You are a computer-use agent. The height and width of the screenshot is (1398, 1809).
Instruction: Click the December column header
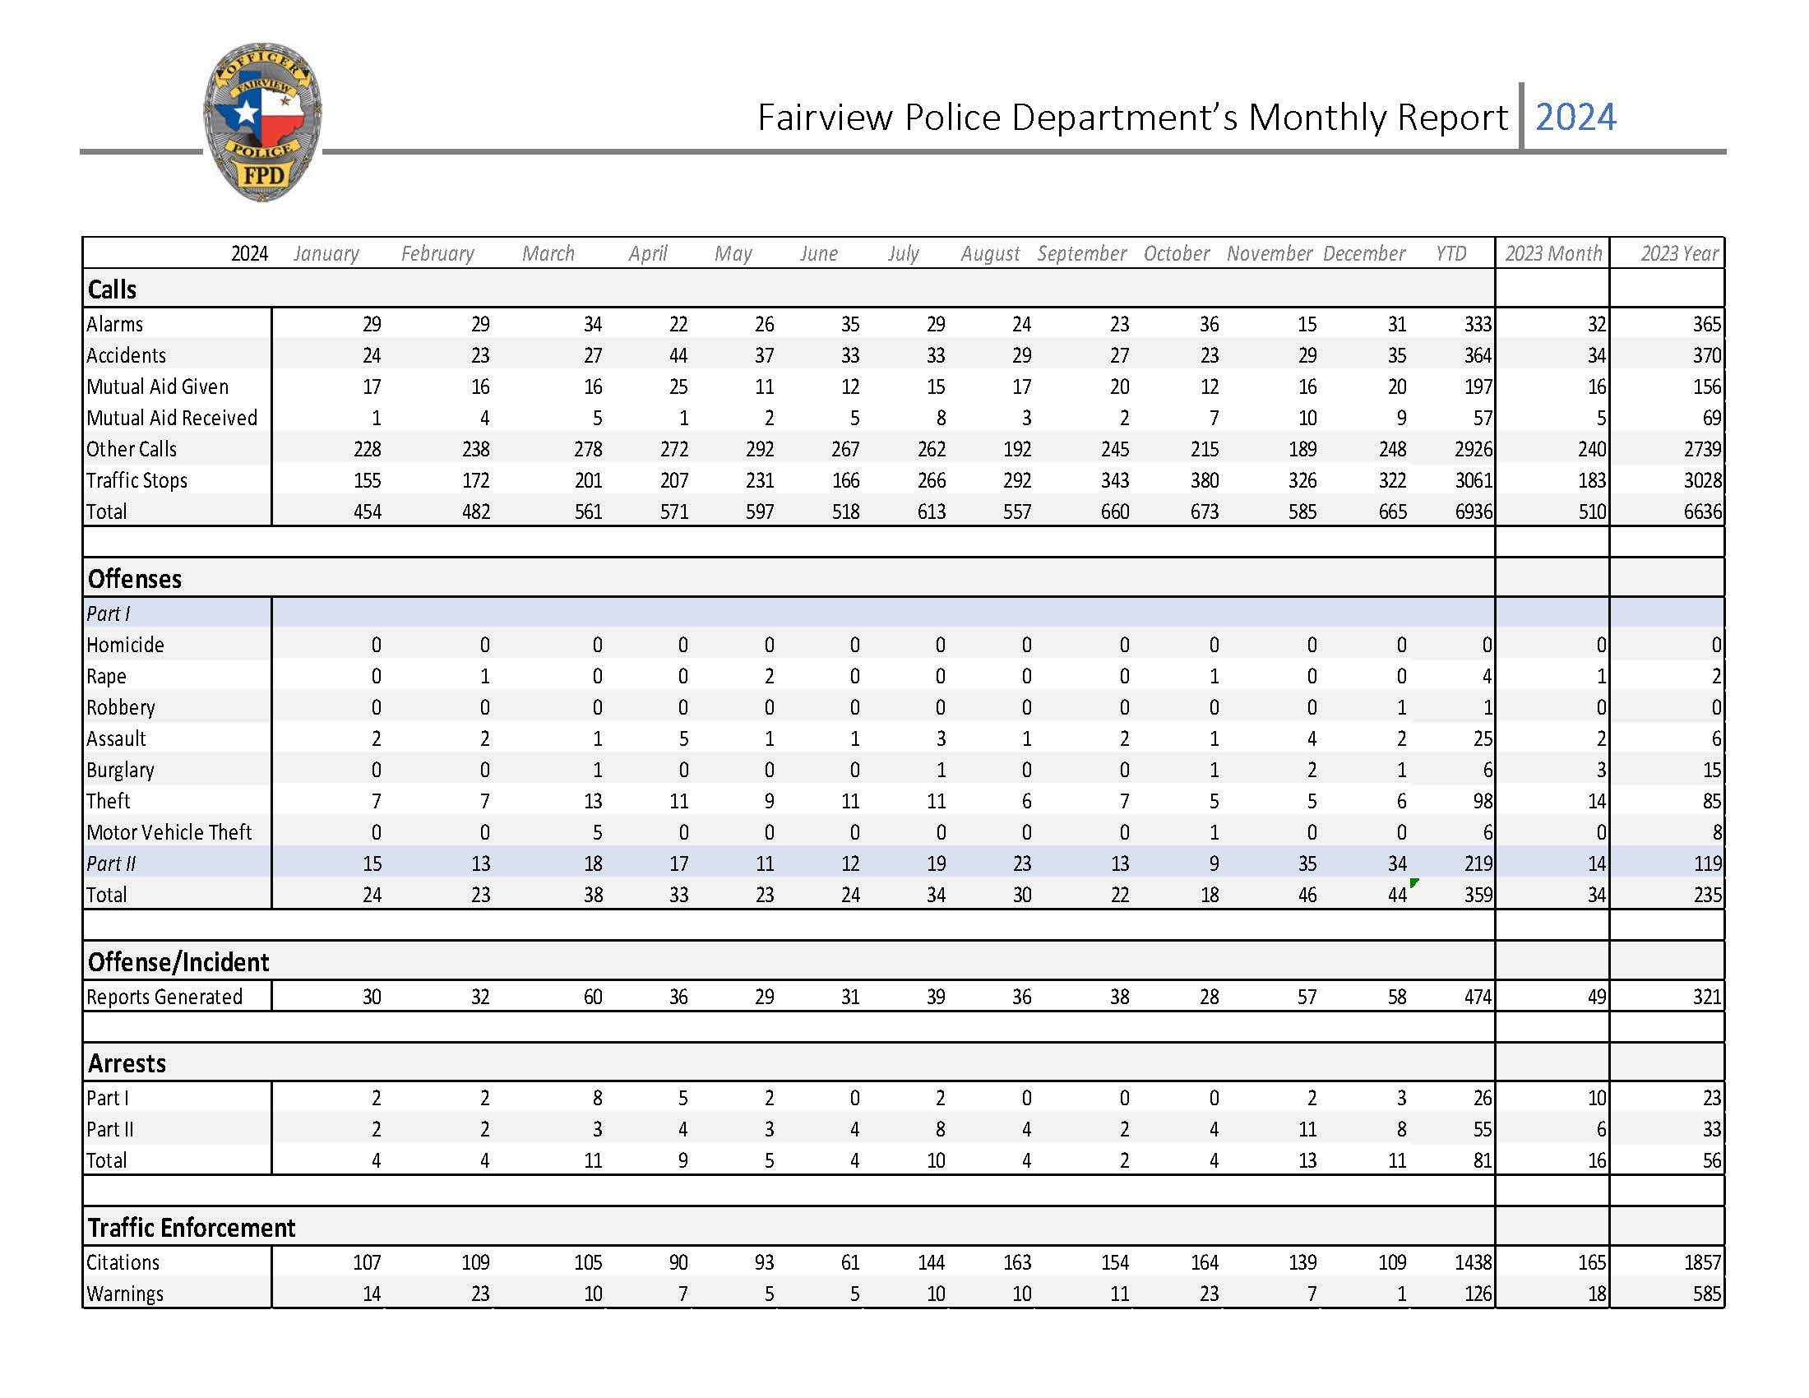1363,253
